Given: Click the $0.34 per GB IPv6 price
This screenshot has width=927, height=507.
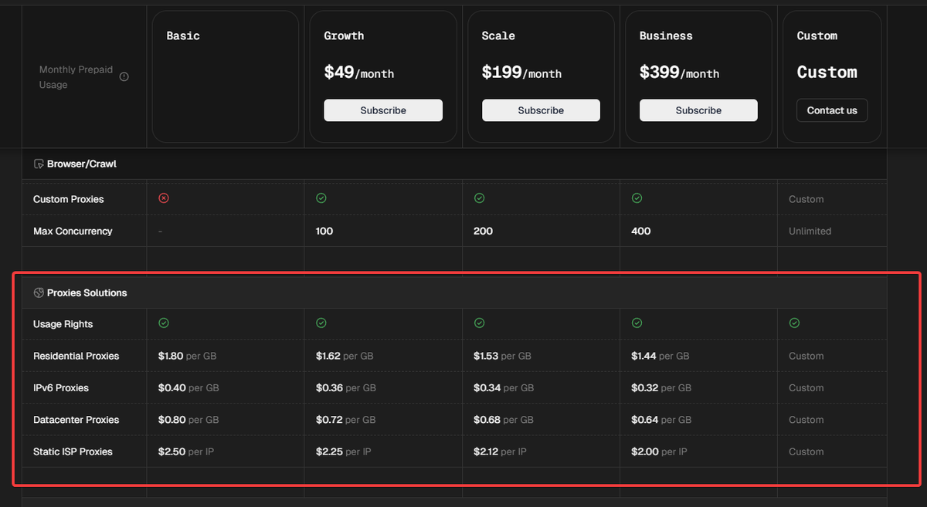Looking at the screenshot, I should (x=504, y=387).
